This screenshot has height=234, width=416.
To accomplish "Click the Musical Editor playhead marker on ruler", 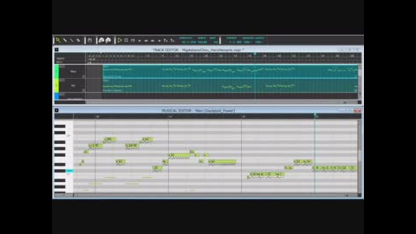I will coord(315,114).
